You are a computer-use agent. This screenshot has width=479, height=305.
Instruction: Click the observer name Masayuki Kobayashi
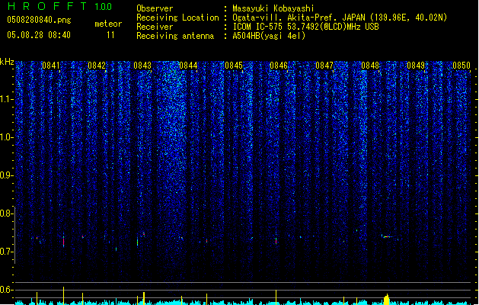pos(273,8)
